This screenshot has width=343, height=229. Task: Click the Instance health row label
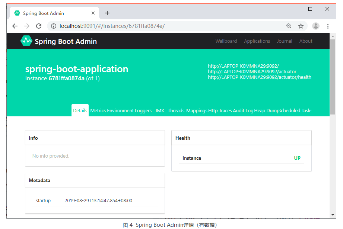(x=192, y=158)
